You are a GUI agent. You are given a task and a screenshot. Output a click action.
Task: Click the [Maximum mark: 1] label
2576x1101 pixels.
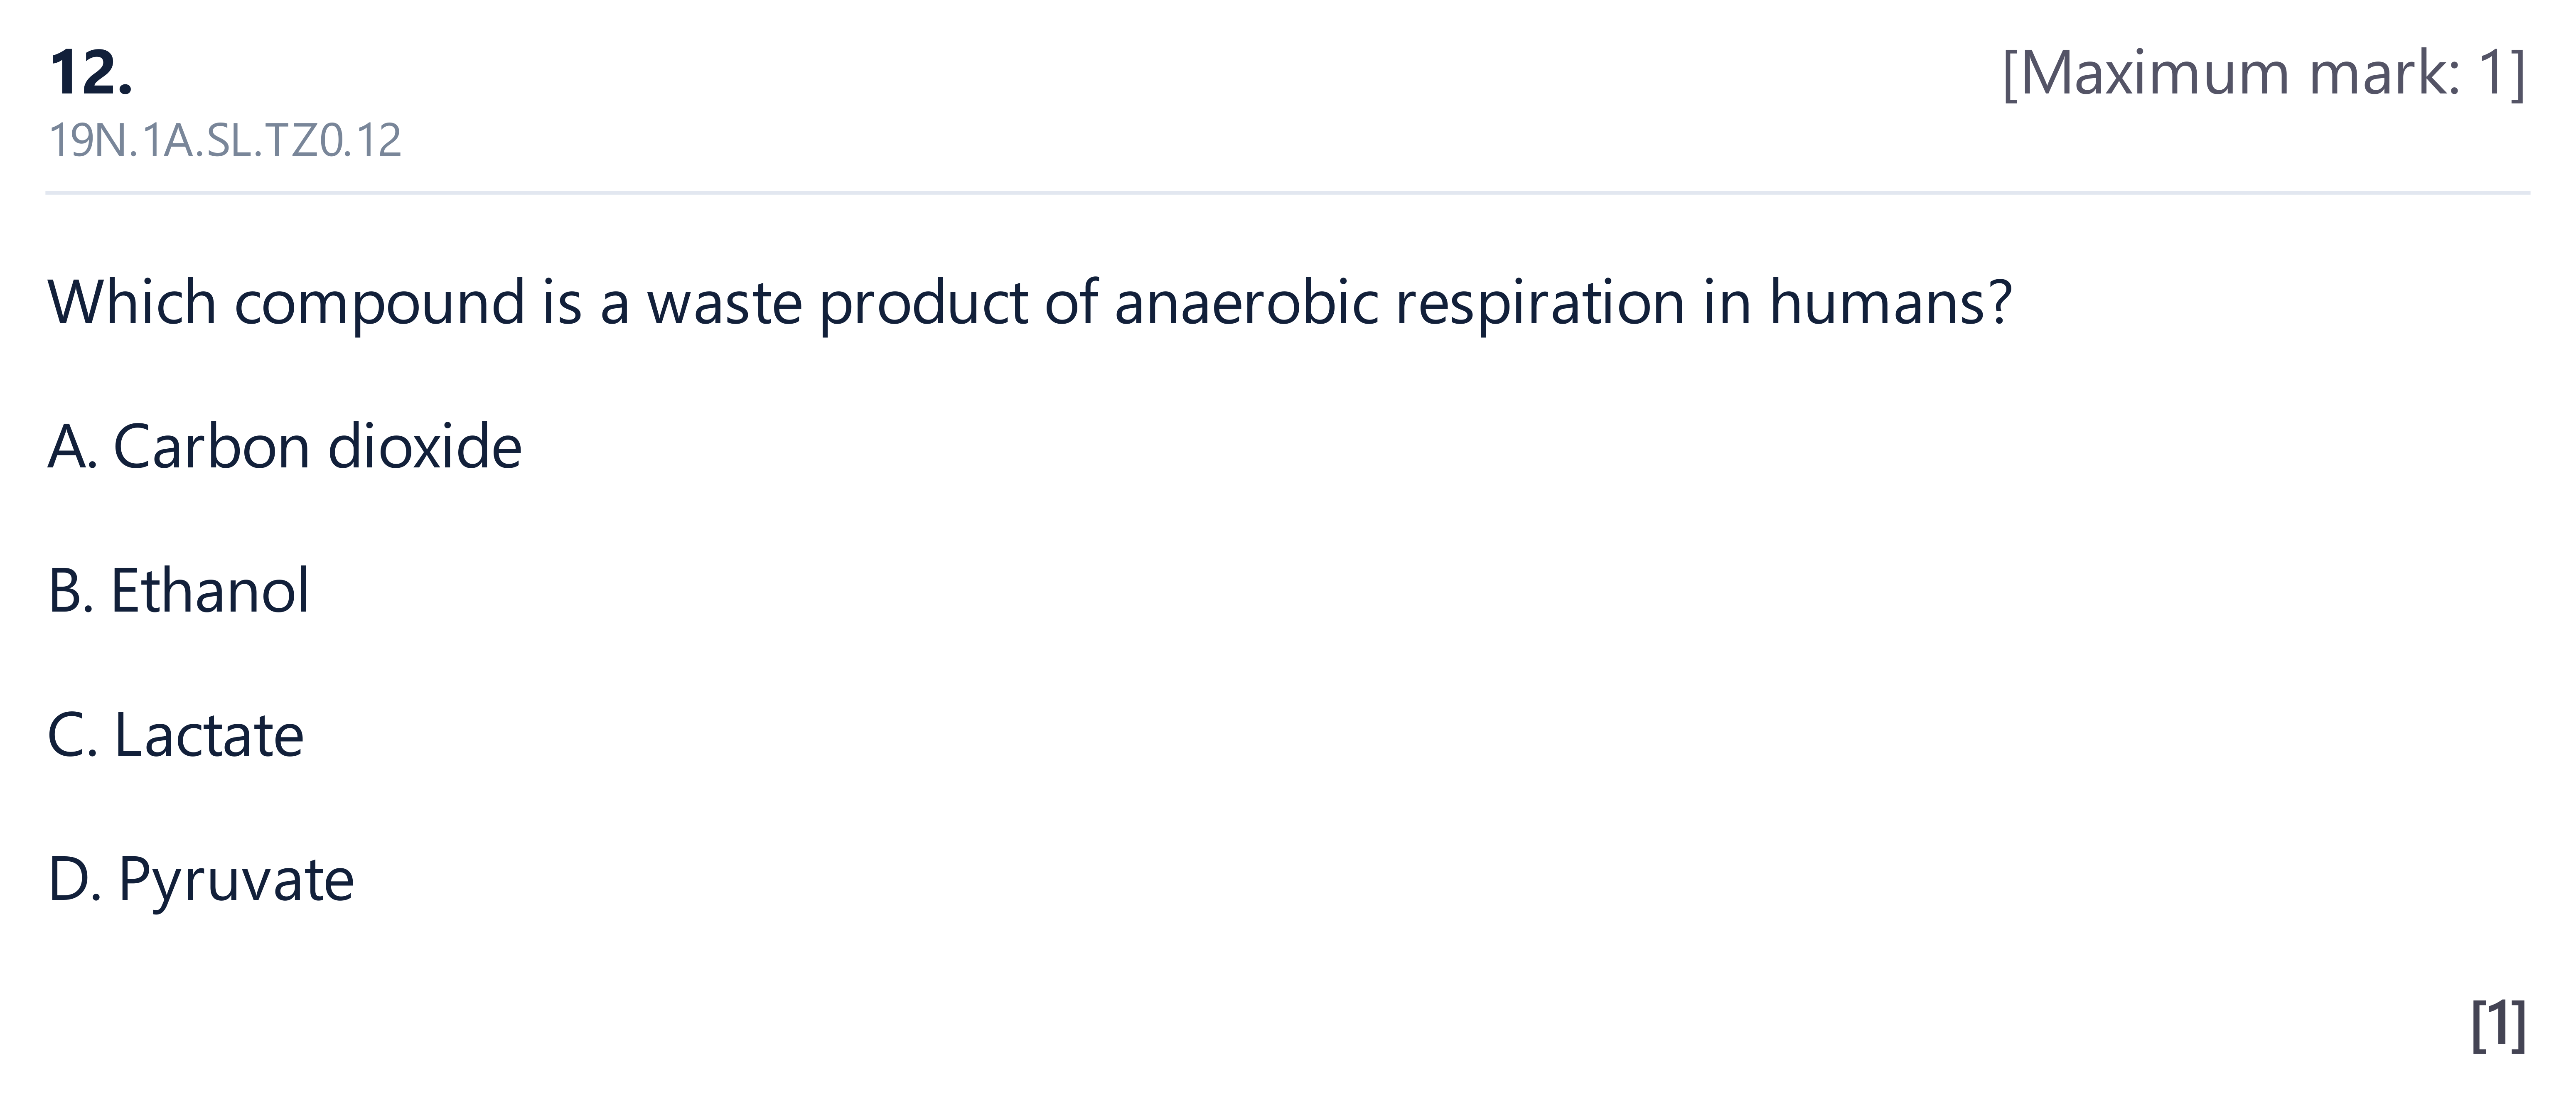[2264, 73]
